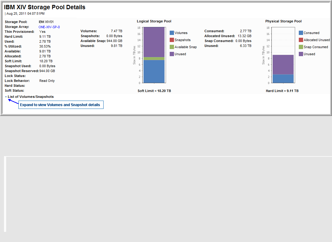Expand the List of Volumes/Snapshots plus icon
This screenshot has width=332, height=242.
[x=6, y=97]
